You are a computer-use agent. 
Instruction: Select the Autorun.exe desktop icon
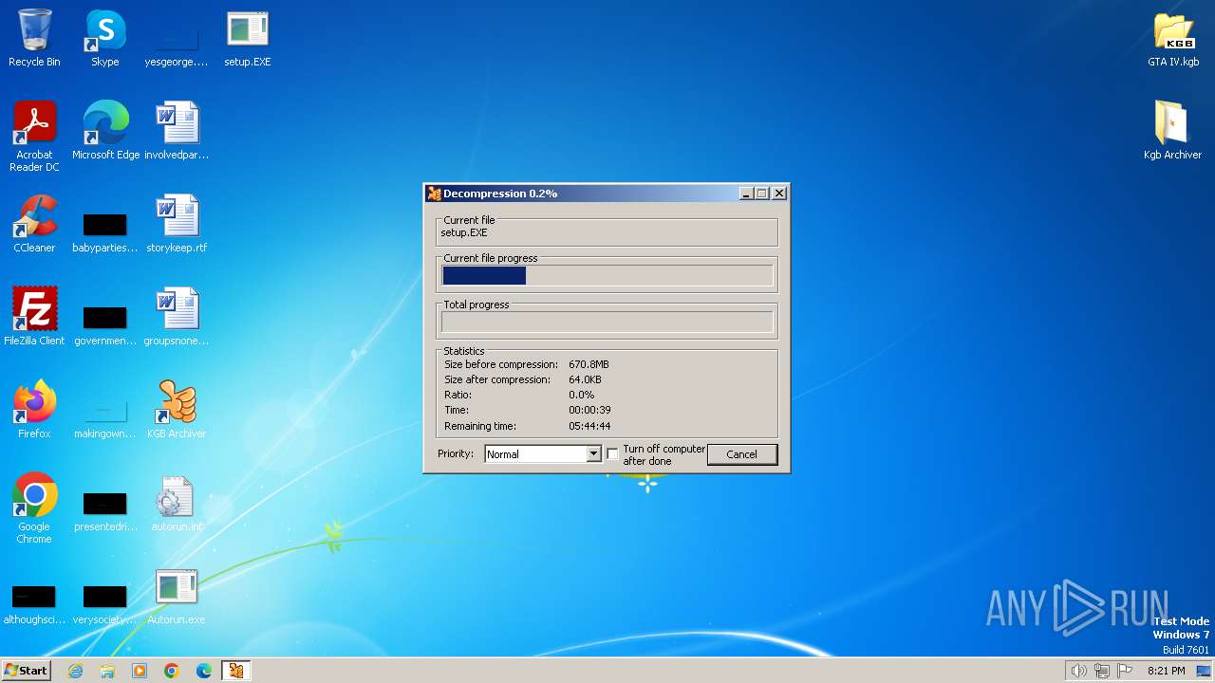(x=177, y=596)
